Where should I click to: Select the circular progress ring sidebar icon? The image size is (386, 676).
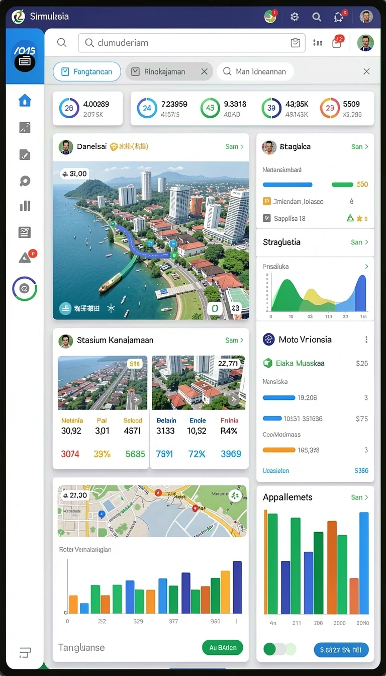25,289
